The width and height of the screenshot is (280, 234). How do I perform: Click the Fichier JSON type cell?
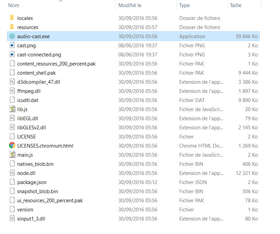(193, 182)
